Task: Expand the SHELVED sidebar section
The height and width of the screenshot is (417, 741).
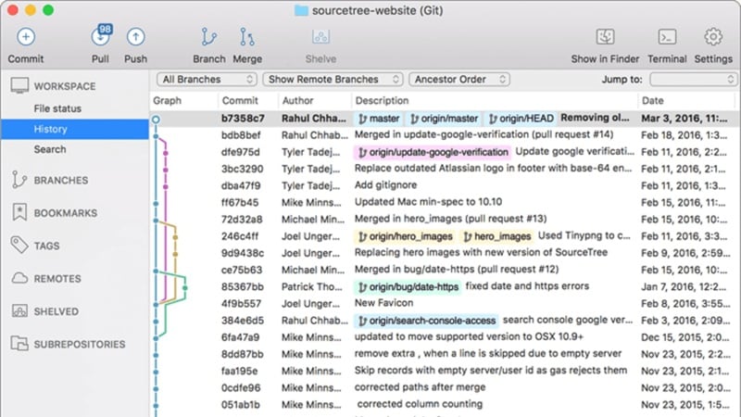Action: [x=57, y=311]
